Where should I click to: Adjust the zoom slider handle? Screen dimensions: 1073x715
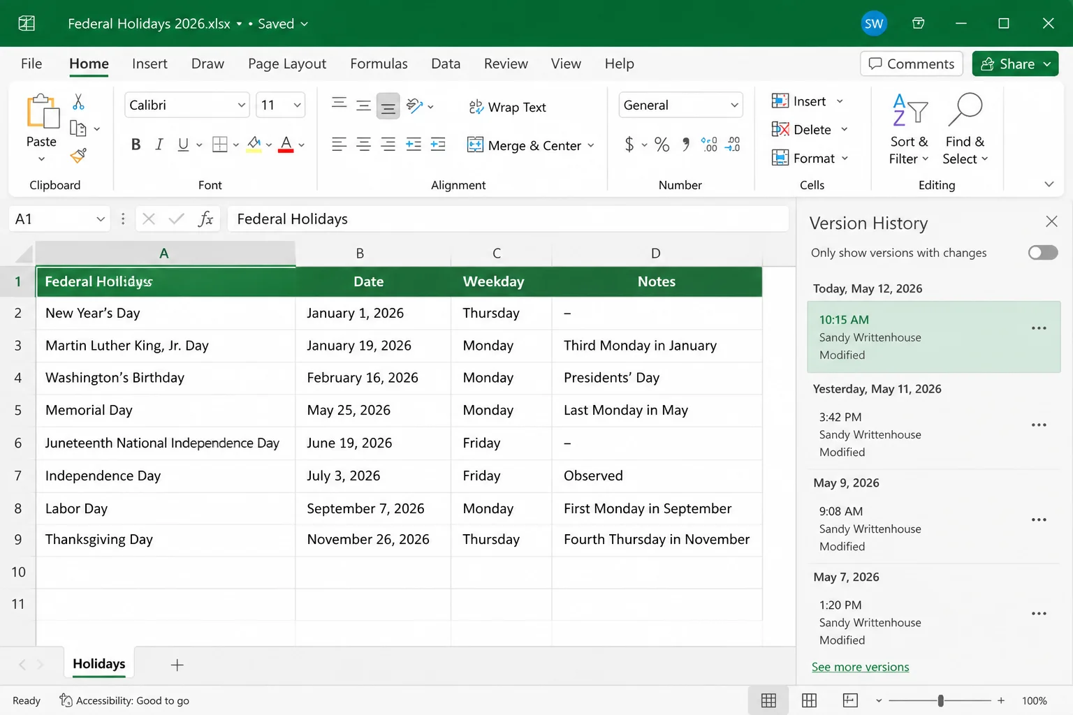pos(941,700)
